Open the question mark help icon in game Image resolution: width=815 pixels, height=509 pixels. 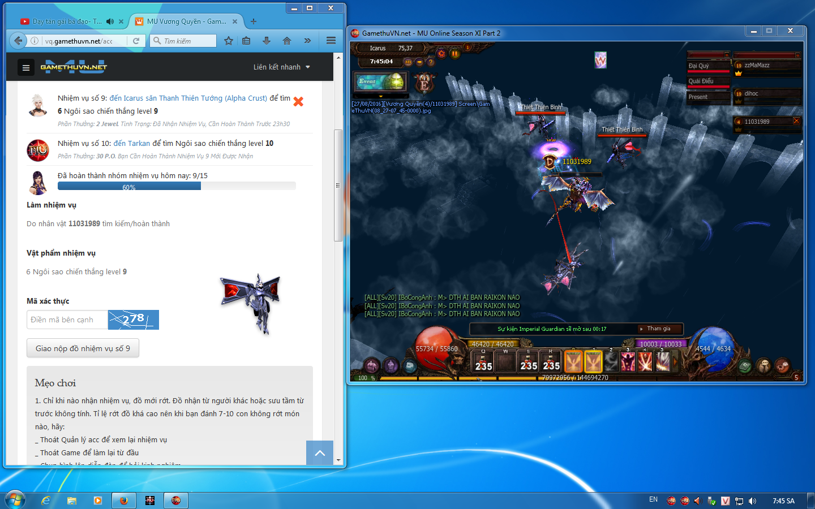(x=431, y=62)
